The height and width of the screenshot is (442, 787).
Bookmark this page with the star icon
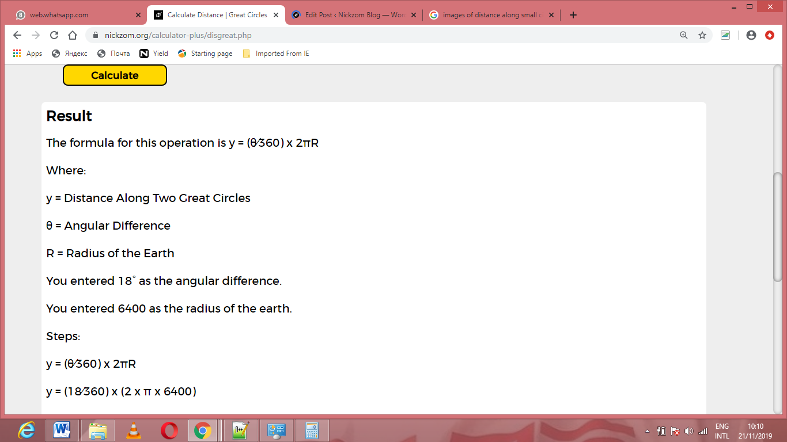coord(702,35)
